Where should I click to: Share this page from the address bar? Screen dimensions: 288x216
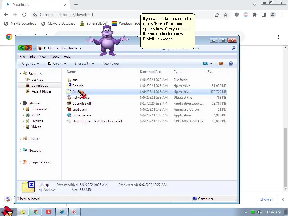[217, 15]
